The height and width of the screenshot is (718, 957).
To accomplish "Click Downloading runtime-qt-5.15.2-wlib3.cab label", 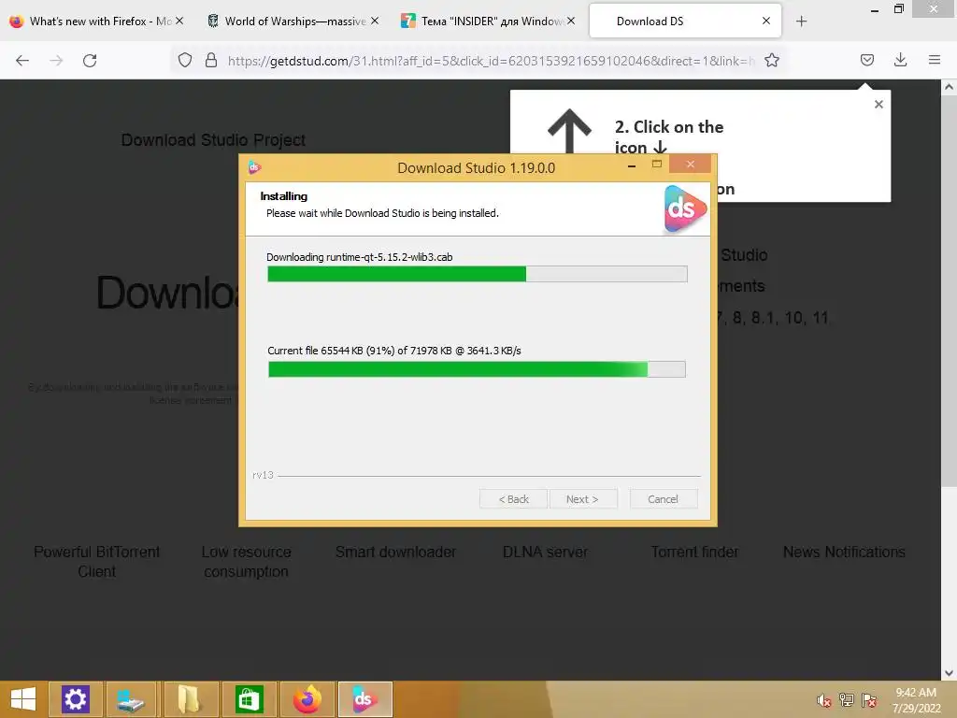I will 360,257.
